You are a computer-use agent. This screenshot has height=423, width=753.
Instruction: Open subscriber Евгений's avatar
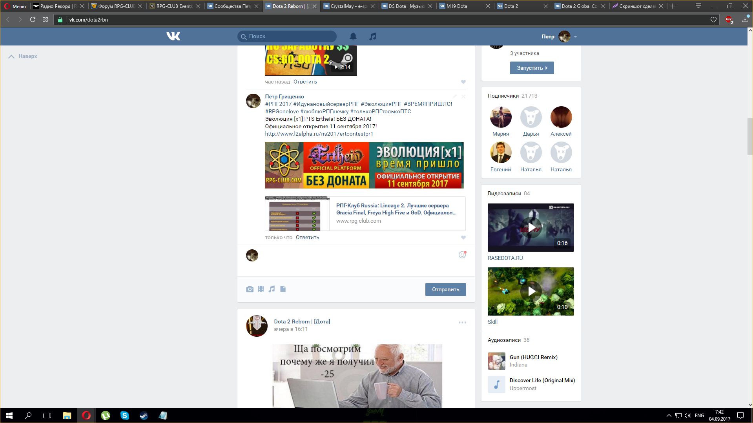click(501, 152)
